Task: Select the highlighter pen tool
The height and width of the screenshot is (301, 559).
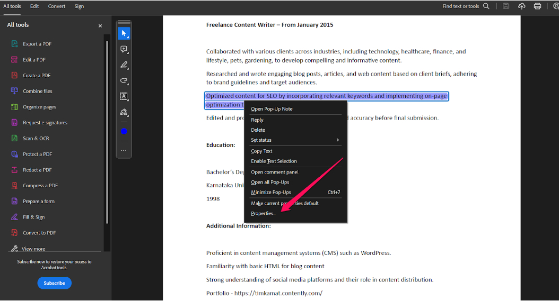Action: [x=124, y=65]
